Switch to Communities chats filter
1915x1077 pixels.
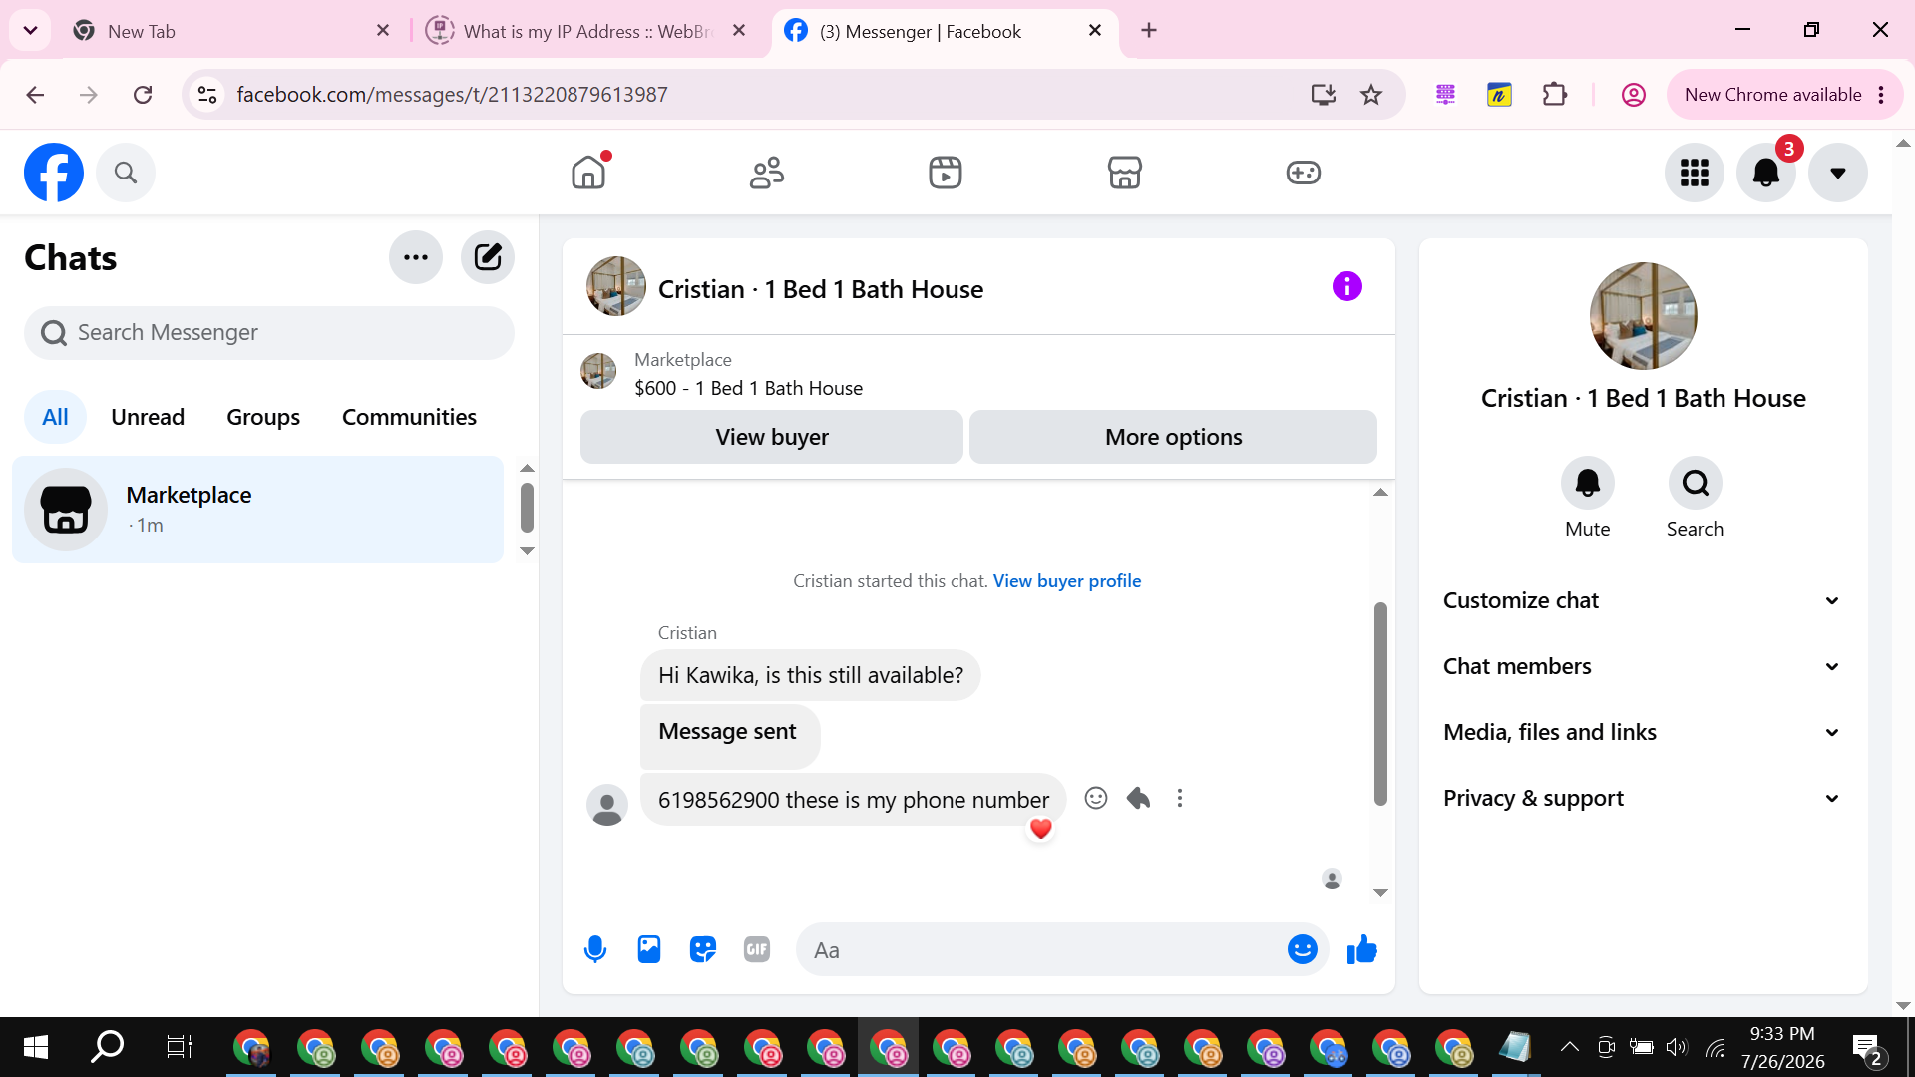pyautogui.click(x=409, y=417)
